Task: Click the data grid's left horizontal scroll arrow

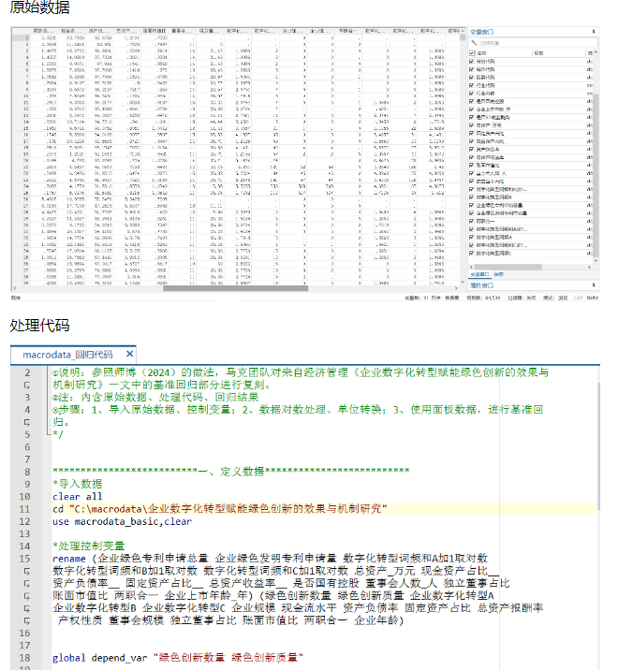Action: coord(15,288)
